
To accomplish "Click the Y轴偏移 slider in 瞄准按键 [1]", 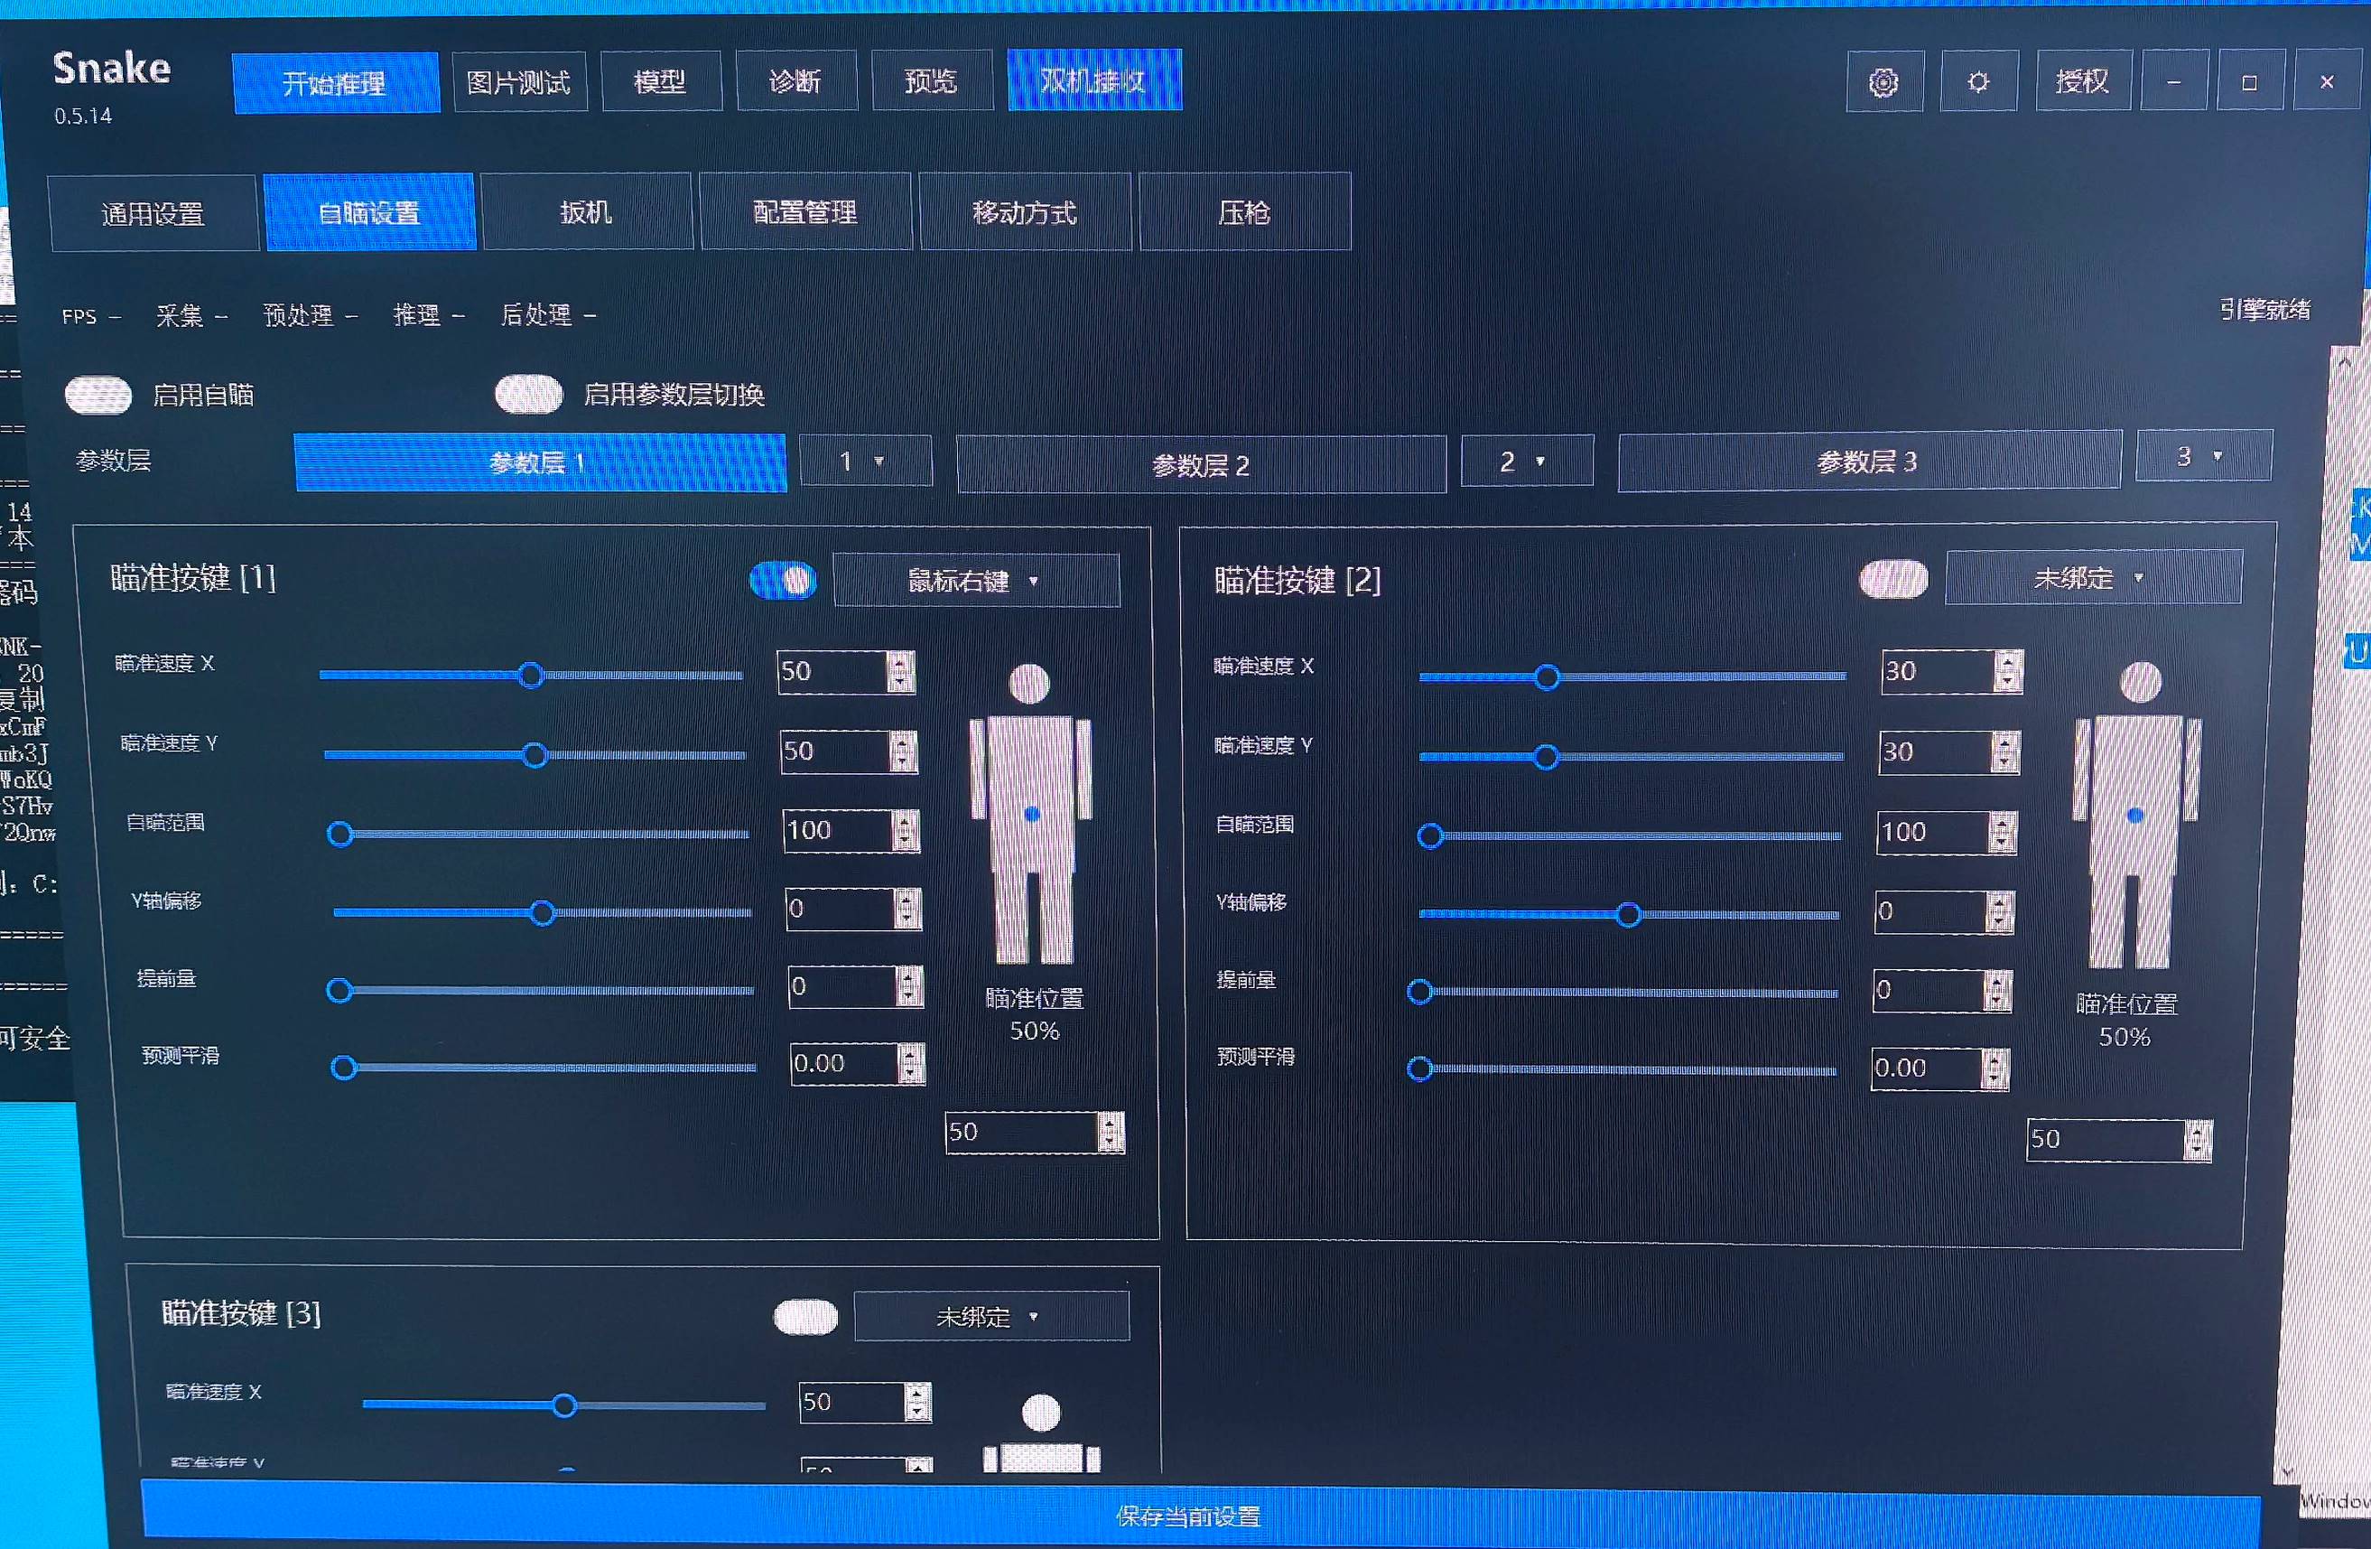I will point(543,912).
